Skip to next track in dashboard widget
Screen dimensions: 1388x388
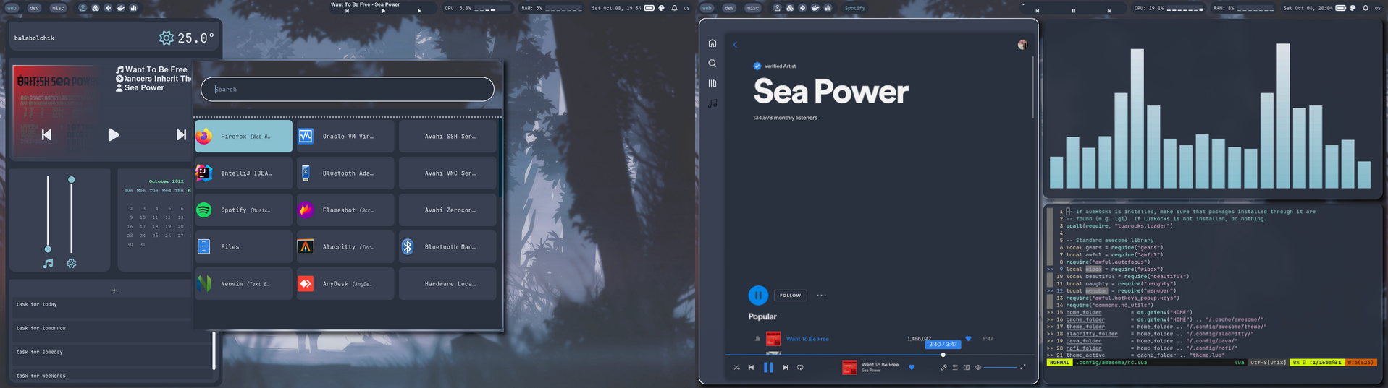pyautogui.click(x=181, y=134)
